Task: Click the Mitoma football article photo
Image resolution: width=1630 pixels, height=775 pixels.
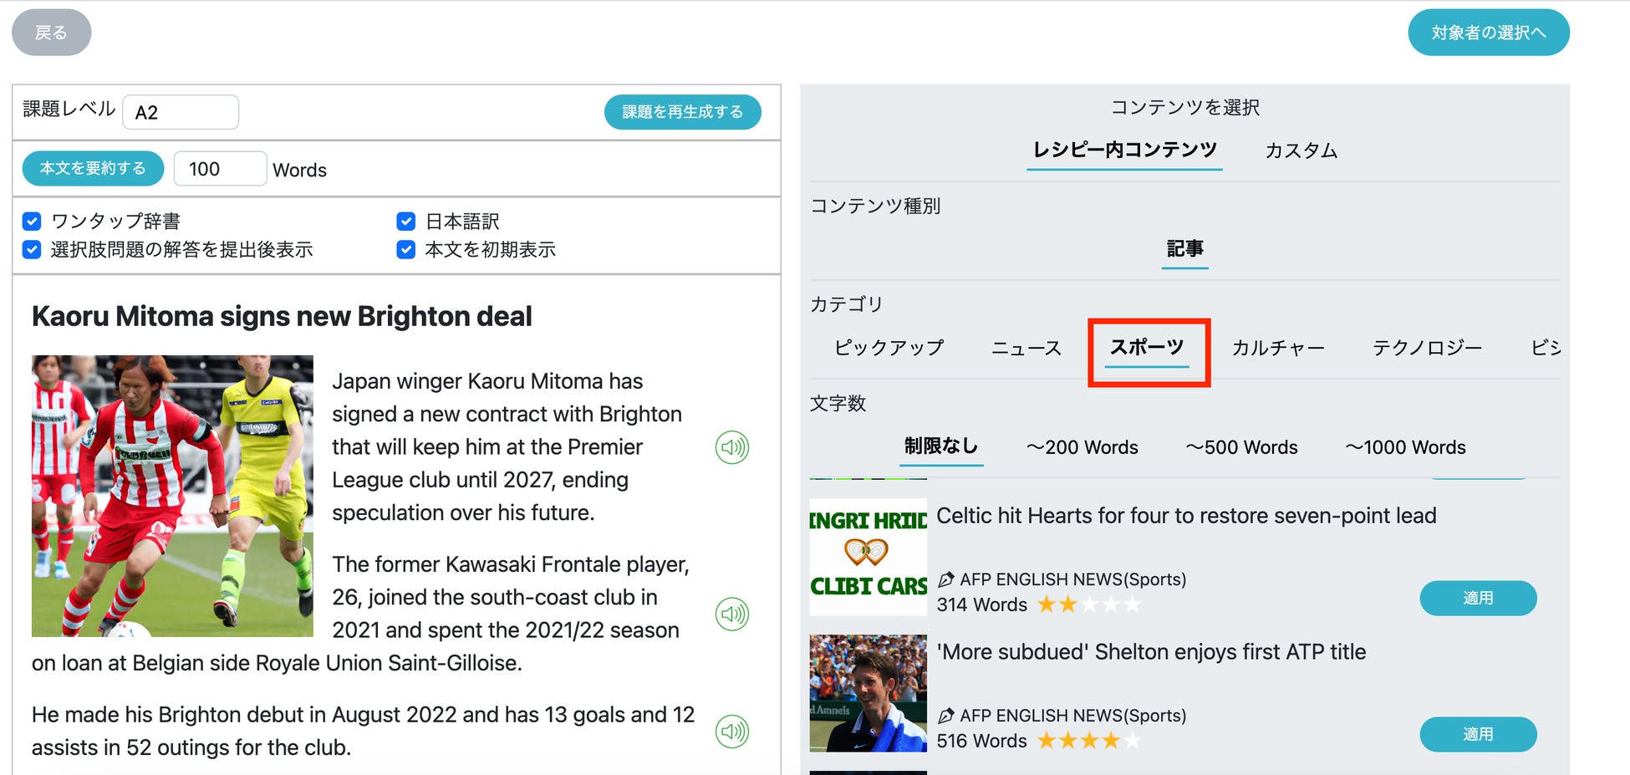Action: tap(172, 496)
